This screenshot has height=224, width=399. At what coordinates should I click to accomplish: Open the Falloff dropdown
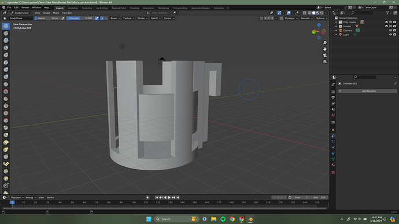(156, 18)
